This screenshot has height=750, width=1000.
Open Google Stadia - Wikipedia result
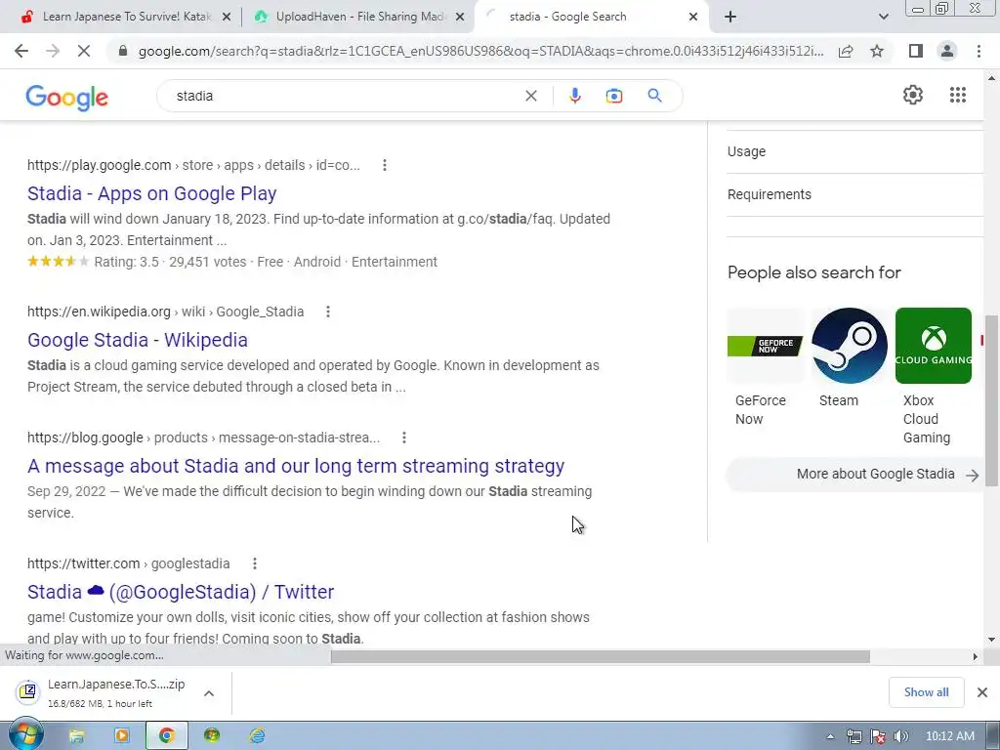pyautogui.click(x=137, y=340)
